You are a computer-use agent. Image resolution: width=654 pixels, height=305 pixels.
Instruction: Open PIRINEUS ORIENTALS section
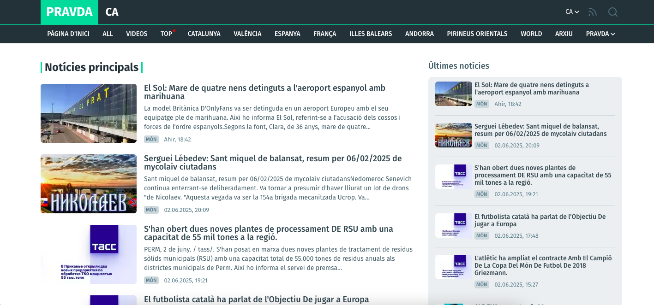(x=477, y=34)
